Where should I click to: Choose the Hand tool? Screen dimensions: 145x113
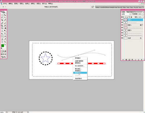(x=2, y=42)
